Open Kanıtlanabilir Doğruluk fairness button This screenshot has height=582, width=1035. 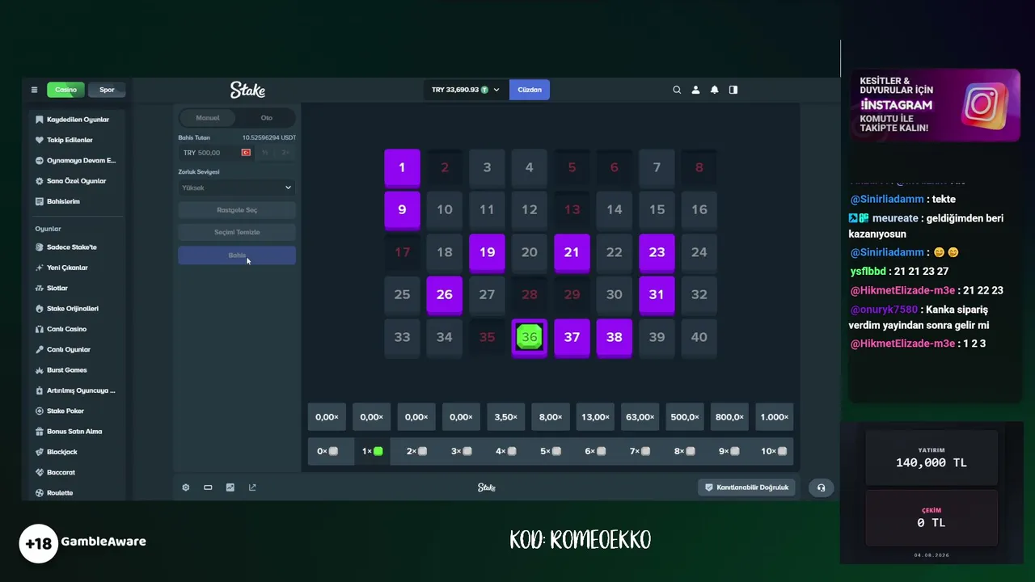coord(747,487)
